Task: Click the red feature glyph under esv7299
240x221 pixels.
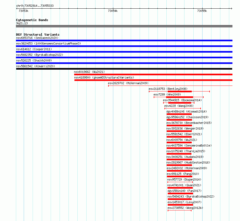Action: click(x=179, y=97)
